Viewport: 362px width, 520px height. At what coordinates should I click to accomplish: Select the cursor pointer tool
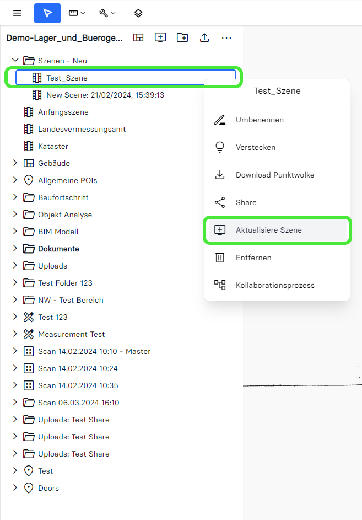[x=47, y=13]
